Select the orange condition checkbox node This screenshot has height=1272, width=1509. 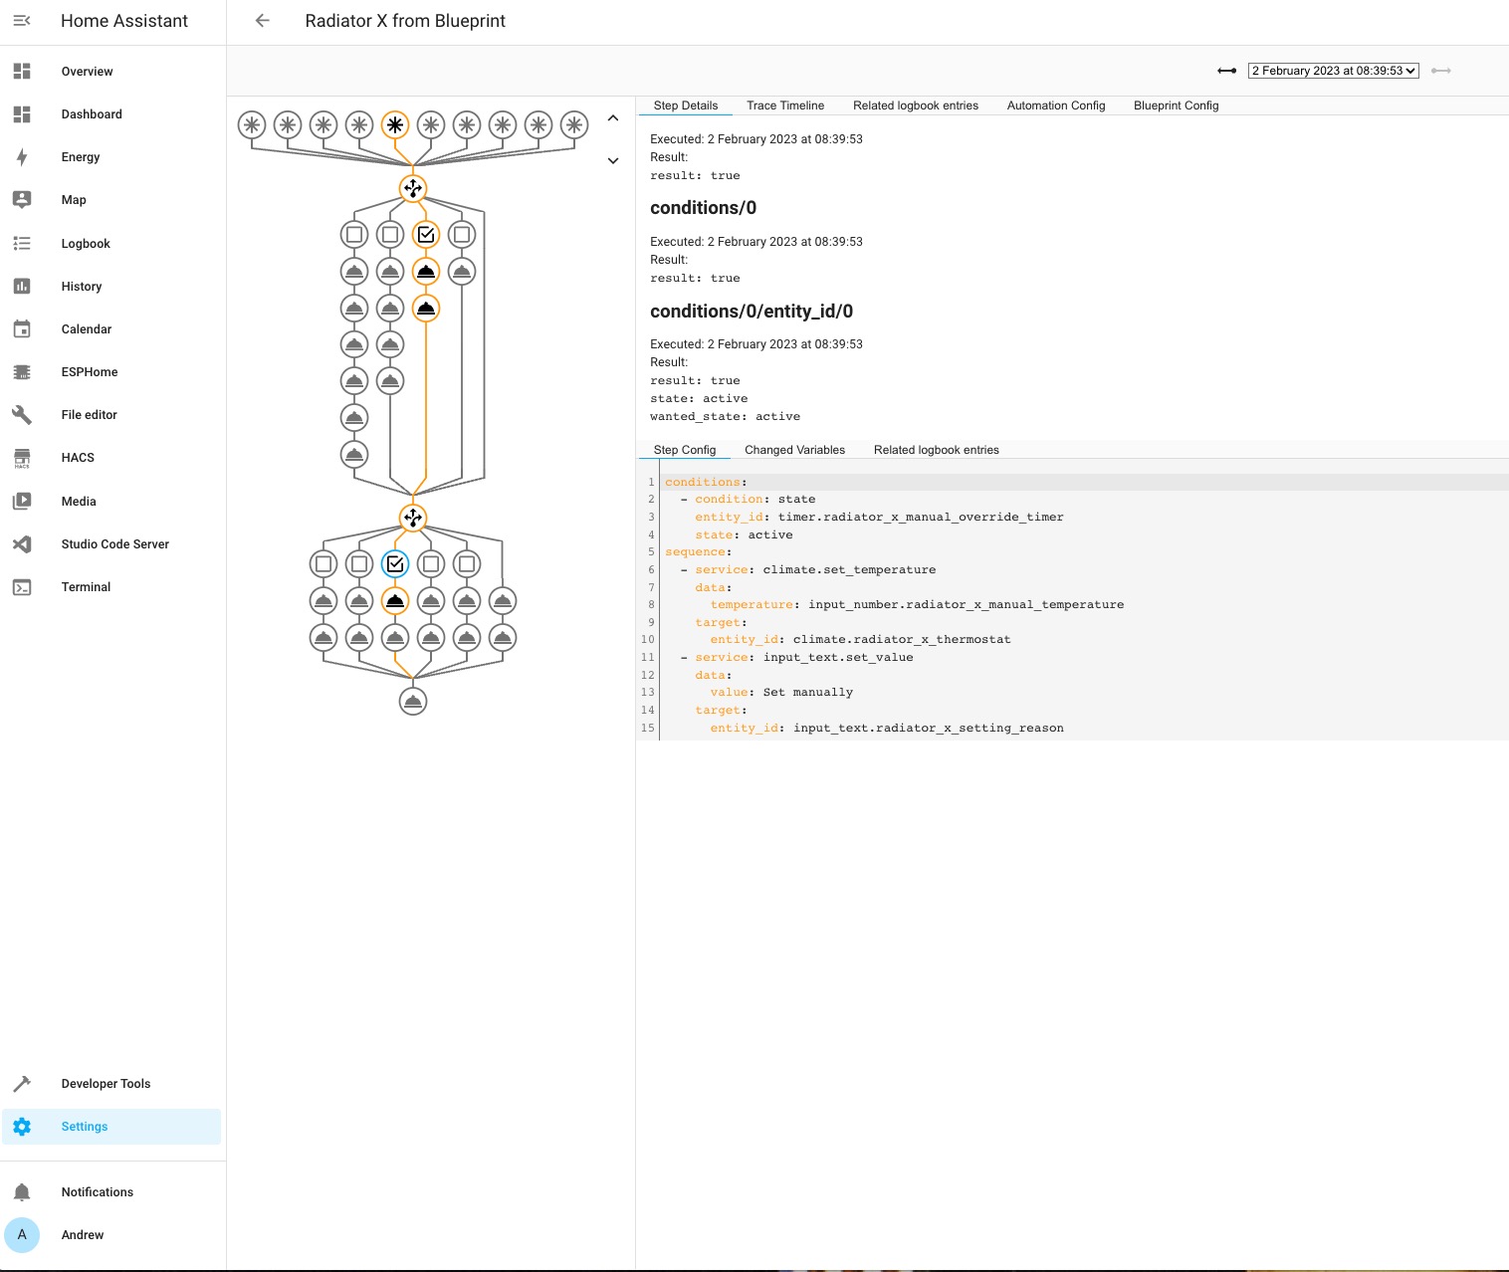pos(426,234)
